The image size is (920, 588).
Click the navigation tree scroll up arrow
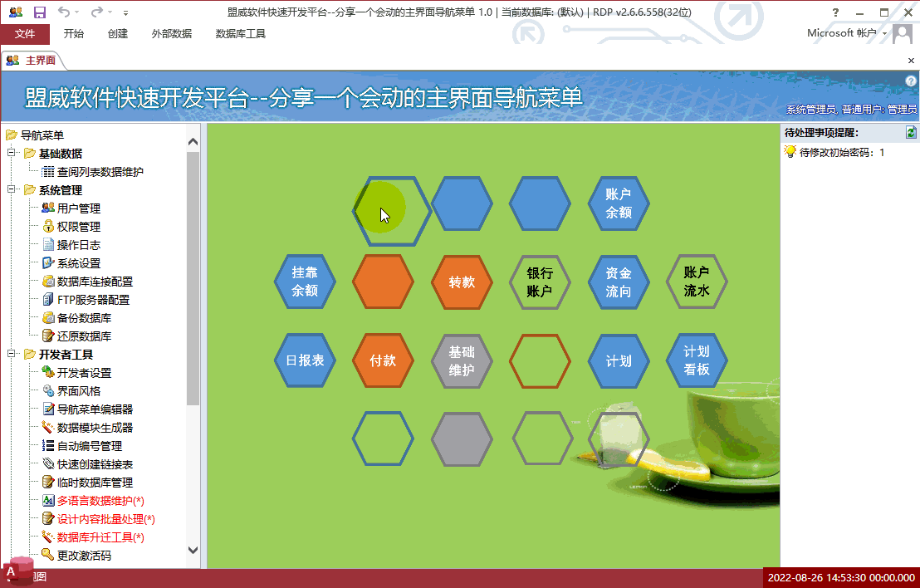[193, 141]
